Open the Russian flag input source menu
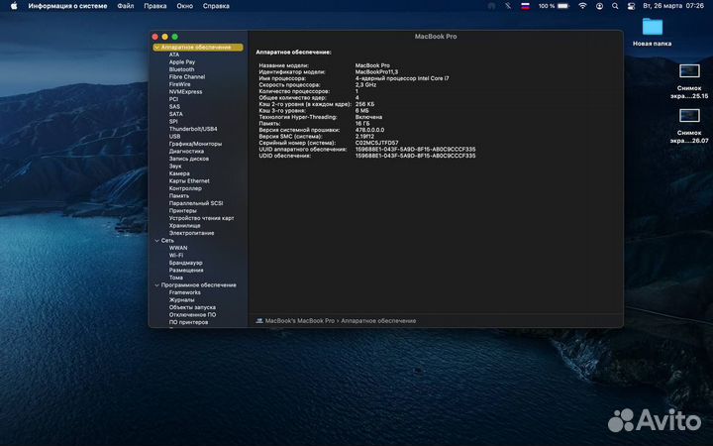The height and width of the screenshot is (446, 713). coord(525,6)
